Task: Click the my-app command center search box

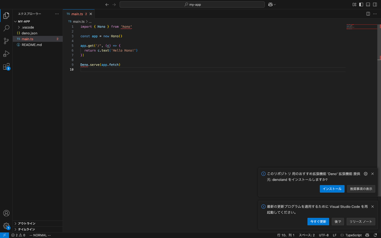Action: [192, 5]
